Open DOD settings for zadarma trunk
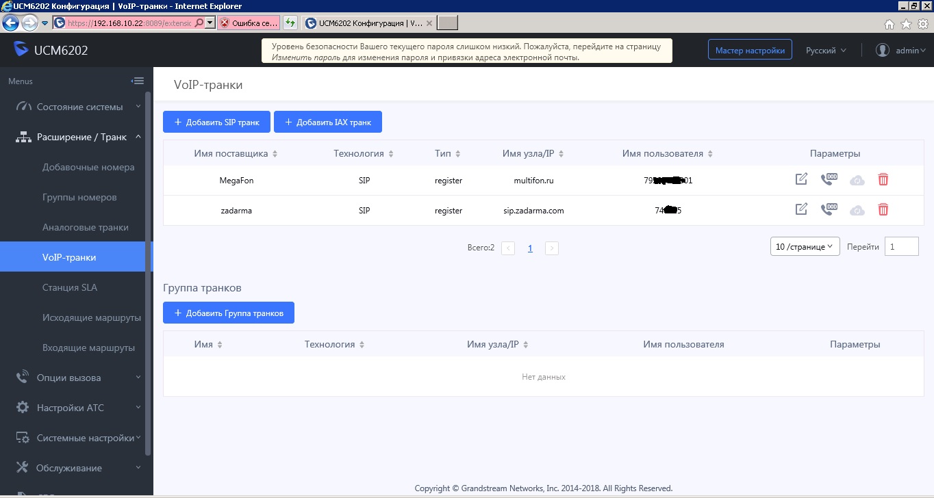 coord(829,209)
